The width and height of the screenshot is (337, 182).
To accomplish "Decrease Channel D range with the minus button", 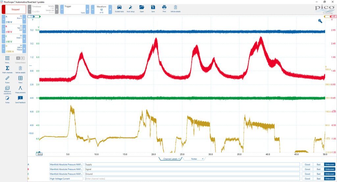I will click(x=3, y=49).
